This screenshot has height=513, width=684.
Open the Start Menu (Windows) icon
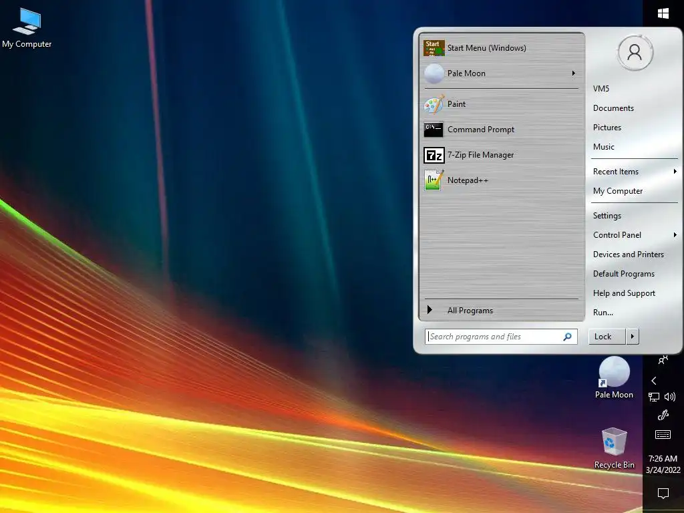(434, 48)
